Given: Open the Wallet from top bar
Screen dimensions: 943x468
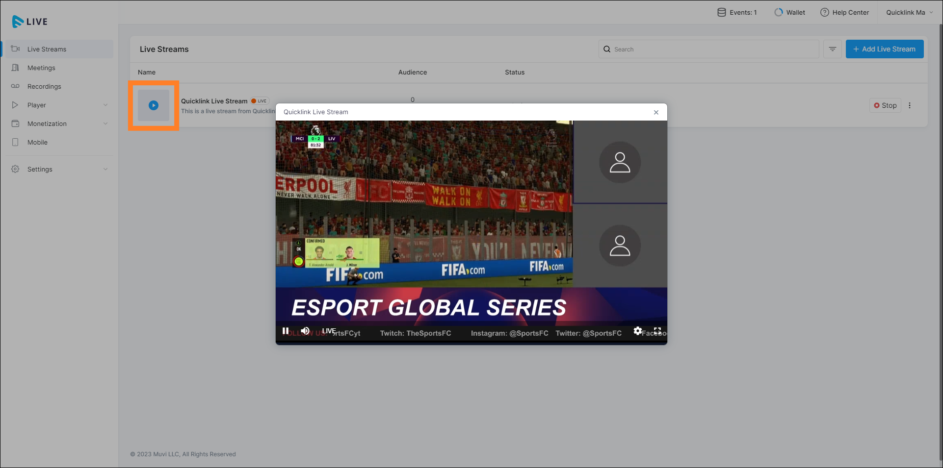Looking at the screenshot, I should point(790,12).
